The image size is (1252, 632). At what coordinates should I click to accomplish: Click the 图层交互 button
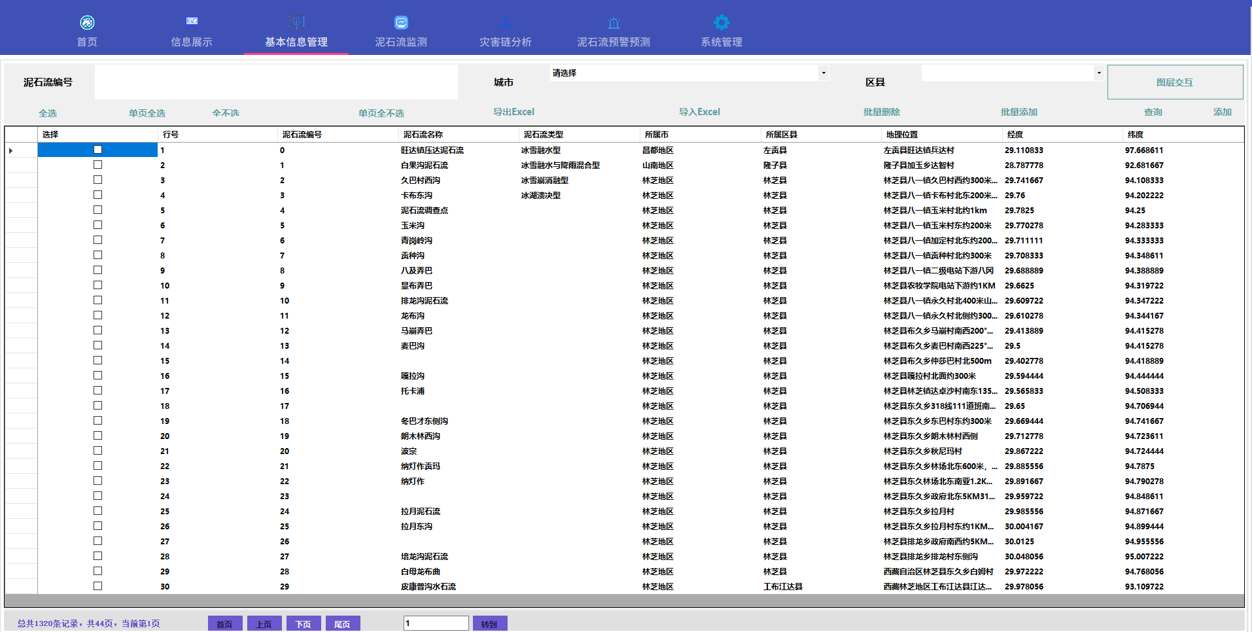(1175, 82)
